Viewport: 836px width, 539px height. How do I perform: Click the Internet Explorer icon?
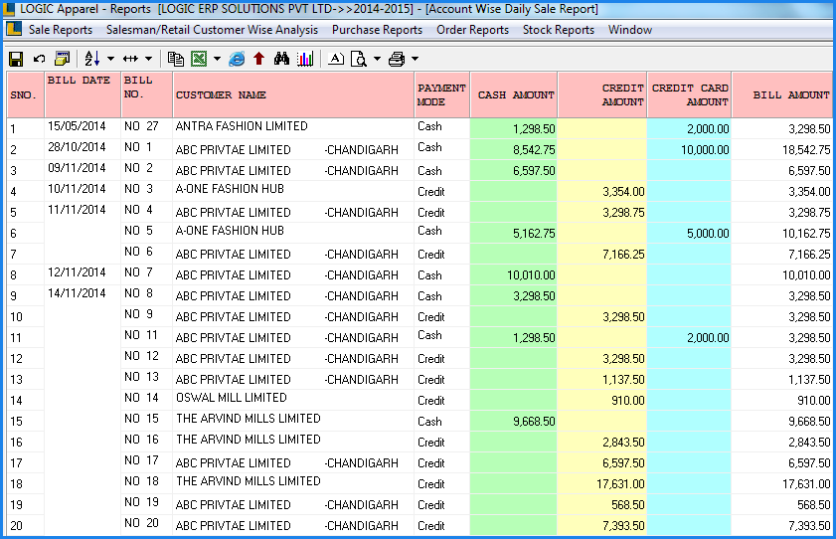[x=237, y=59]
